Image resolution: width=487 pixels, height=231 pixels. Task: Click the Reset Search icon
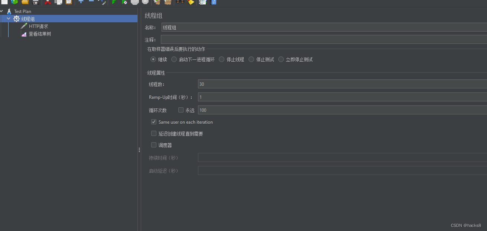[191, 2]
